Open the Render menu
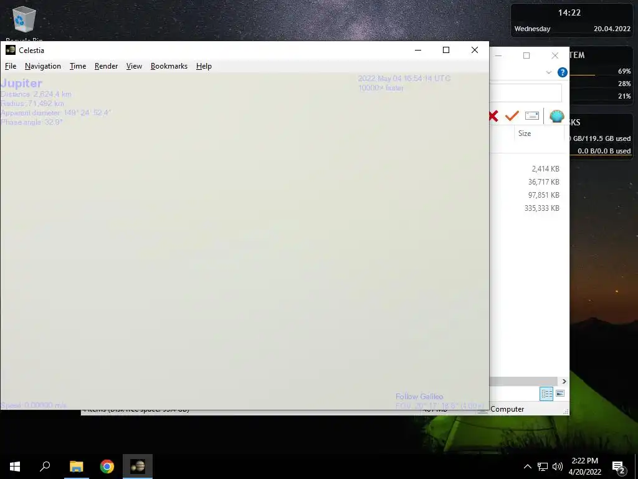Screen dimensions: 638x479 tap(106, 66)
